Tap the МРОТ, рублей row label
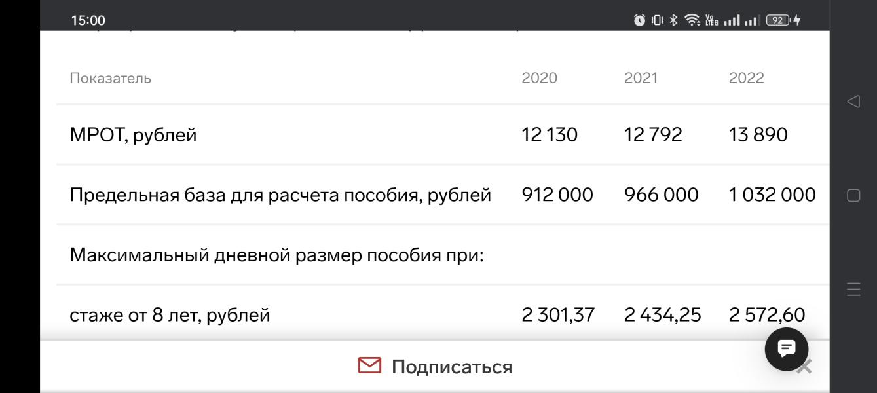The width and height of the screenshot is (877, 393). pos(133,136)
